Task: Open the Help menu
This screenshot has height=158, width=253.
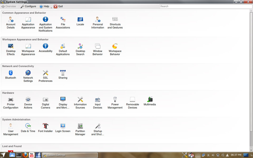Action: (x=44, y=6)
